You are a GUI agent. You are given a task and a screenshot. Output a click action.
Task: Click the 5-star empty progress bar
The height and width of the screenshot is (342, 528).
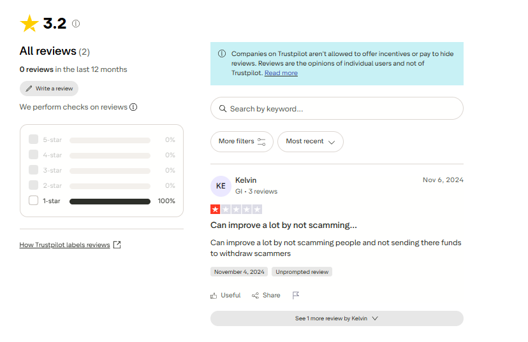pyautogui.click(x=110, y=140)
